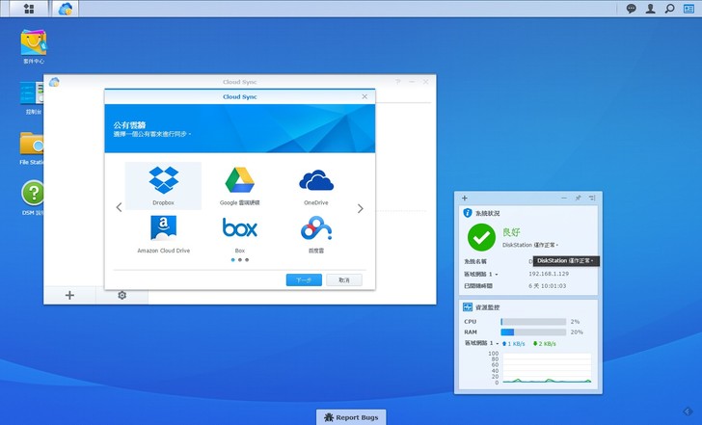
Task: Click the Cancel button in wizard
Action: pyautogui.click(x=344, y=279)
